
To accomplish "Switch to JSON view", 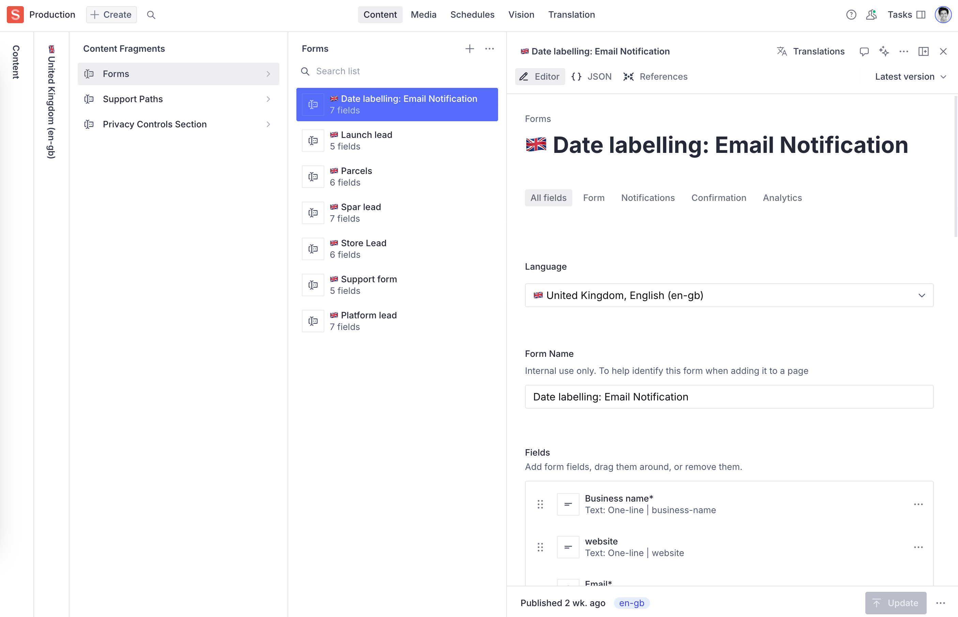I will 592,77.
